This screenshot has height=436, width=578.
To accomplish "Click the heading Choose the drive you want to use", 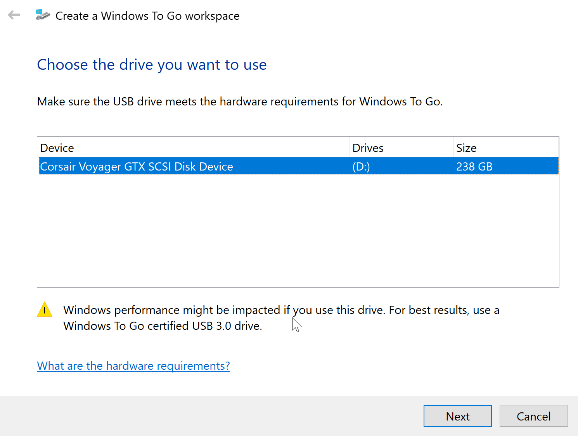I will [x=152, y=65].
